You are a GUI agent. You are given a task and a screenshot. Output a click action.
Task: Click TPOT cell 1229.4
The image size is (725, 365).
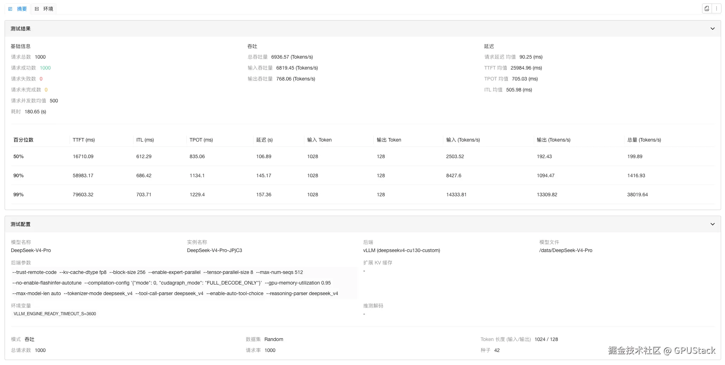197,195
